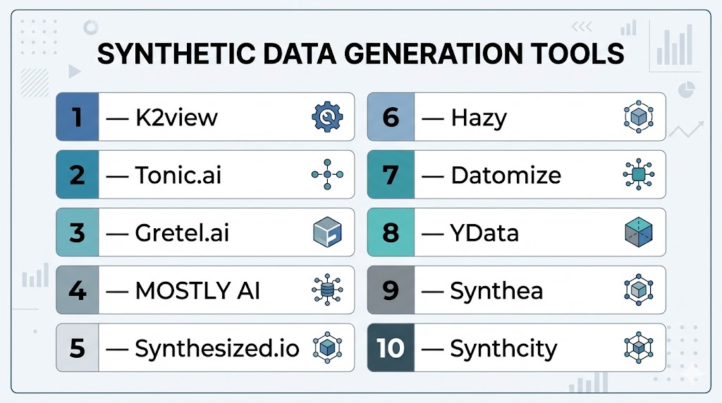Click the wireframe cube icon beside Synthcity
Image resolution: width=722 pixels, height=403 pixels.
click(639, 348)
